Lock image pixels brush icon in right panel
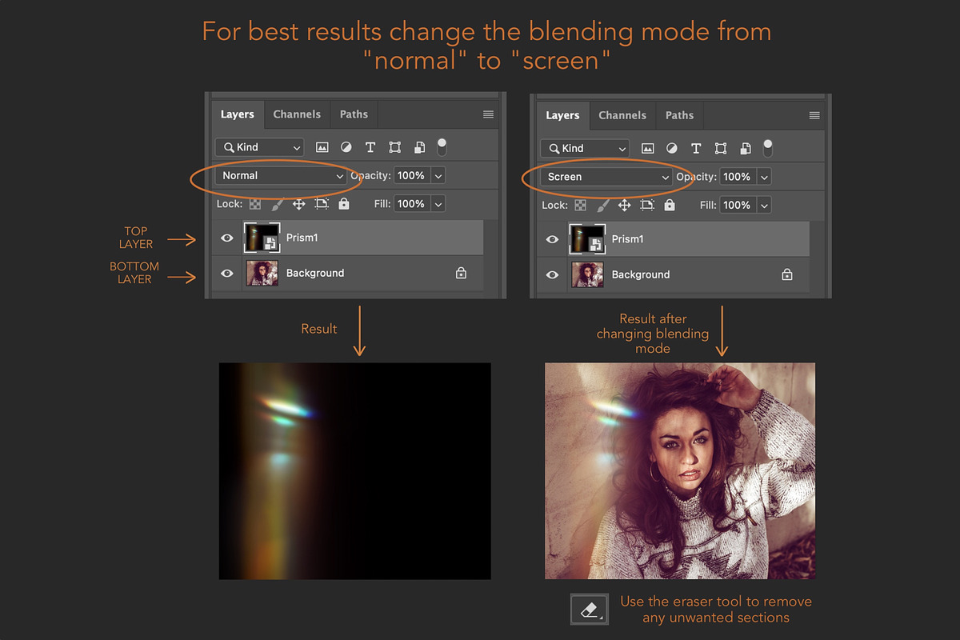 coord(603,206)
